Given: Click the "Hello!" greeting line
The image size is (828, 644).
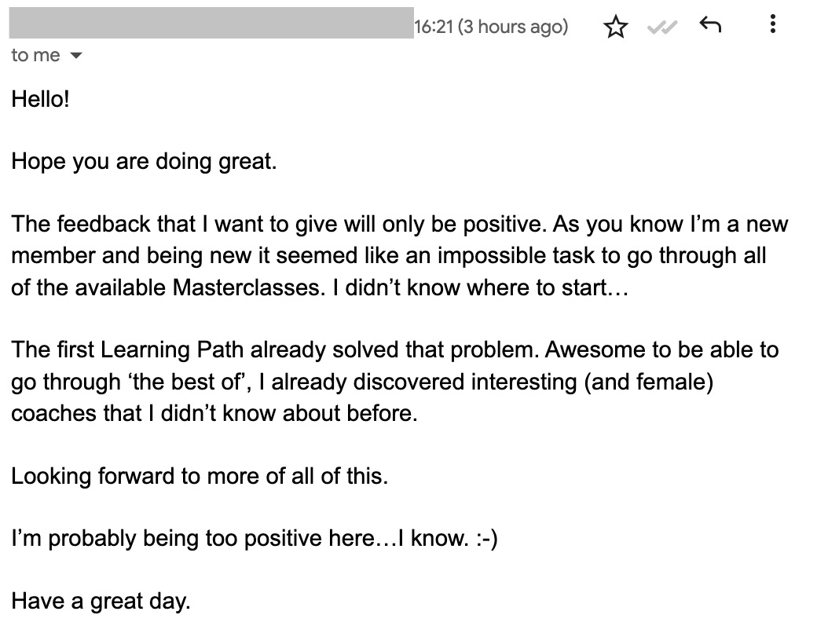Looking at the screenshot, I should 40,99.
